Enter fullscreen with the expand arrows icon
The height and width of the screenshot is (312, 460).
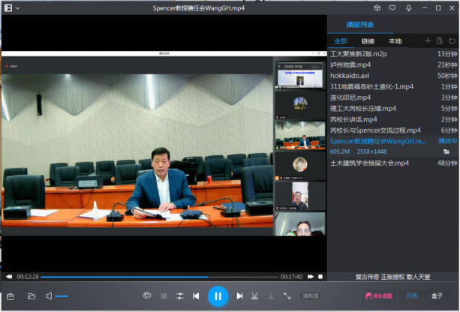287,296
